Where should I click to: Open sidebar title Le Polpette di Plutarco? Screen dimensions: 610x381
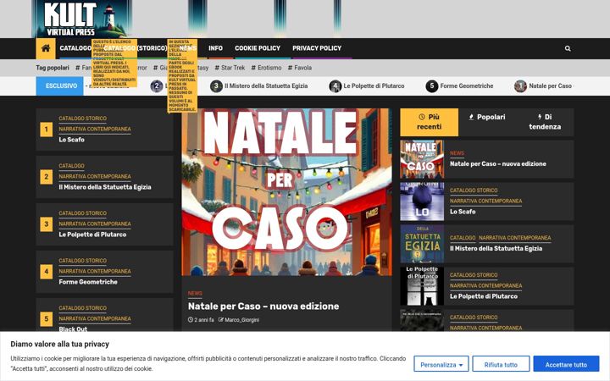tap(484, 296)
